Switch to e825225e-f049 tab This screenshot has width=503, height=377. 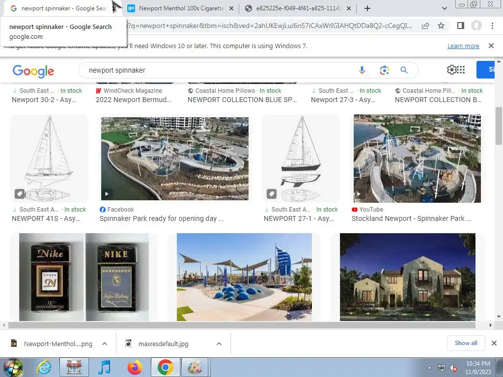click(x=298, y=8)
